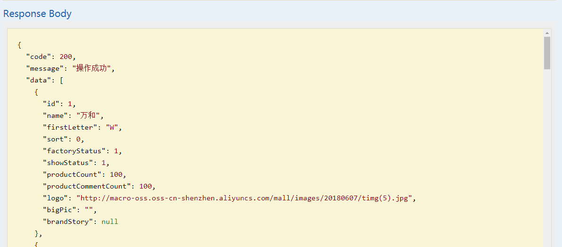
Task: Click the "message" key
Action: (x=44, y=68)
